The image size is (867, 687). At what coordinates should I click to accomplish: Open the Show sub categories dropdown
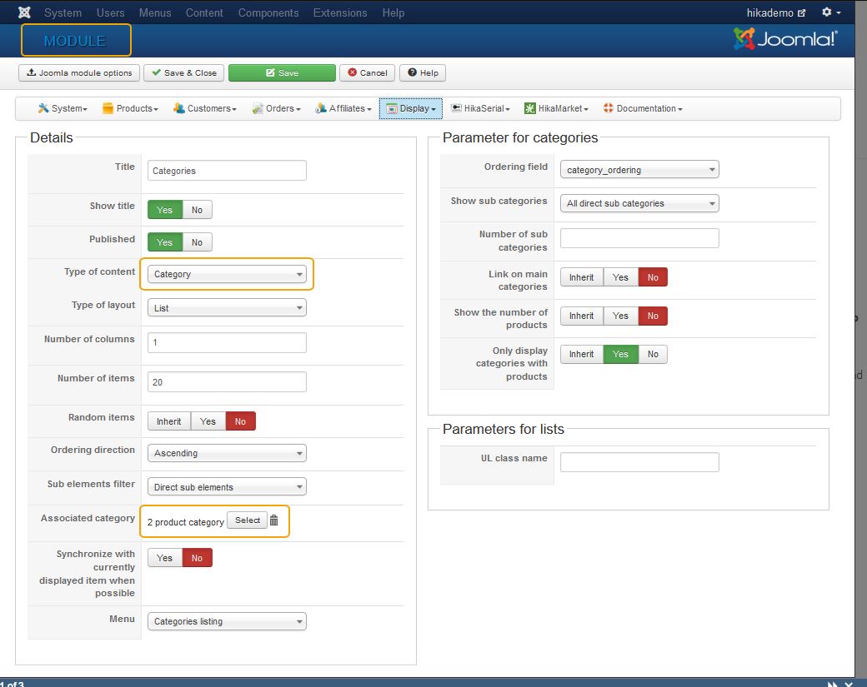pyautogui.click(x=639, y=203)
